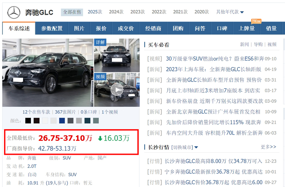The height and width of the screenshot is (187, 285).
Task: Open the main black GLC photo
Action: click(48, 73)
